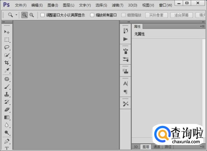207x151 pixels.
Task: Select the Move tool
Action: (7, 32)
